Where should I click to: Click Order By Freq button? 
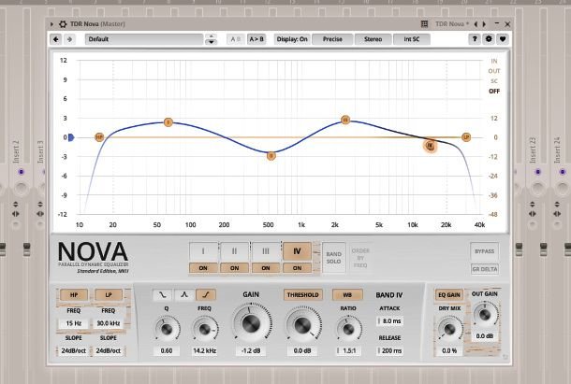(x=360, y=258)
